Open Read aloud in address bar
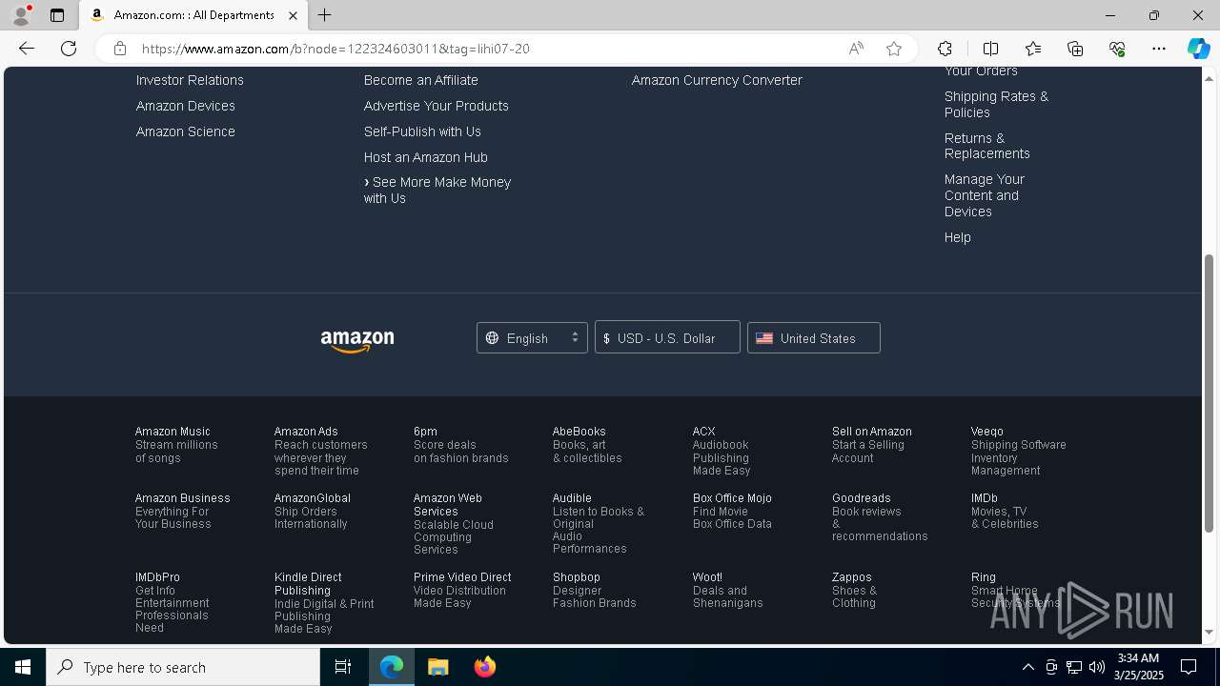 tap(856, 49)
